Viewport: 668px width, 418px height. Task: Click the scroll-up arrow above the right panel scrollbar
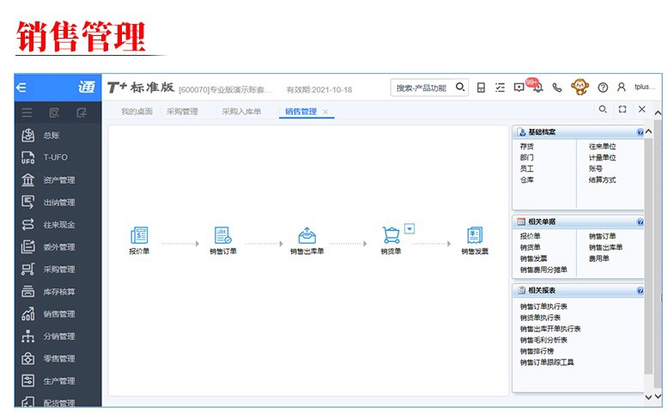(x=648, y=131)
